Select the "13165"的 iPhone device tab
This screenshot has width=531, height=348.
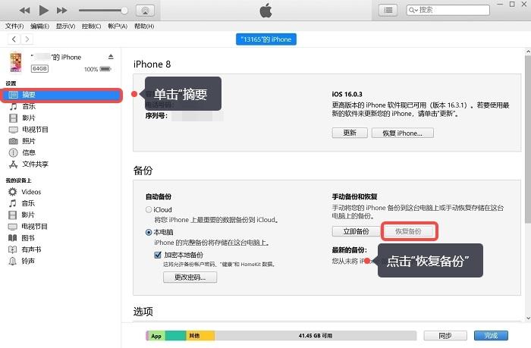(x=265, y=39)
